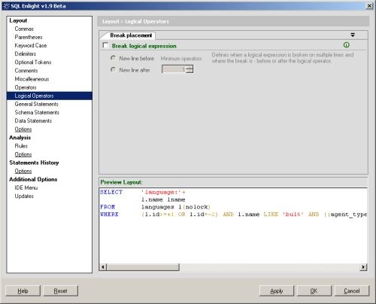Click the Additional Options heading
The height and width of the screenshot is (304, 376).
33,179
